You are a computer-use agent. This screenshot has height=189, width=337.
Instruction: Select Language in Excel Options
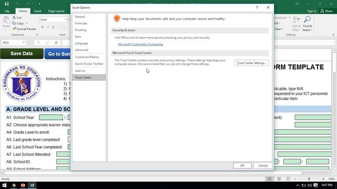pos(89,43)
